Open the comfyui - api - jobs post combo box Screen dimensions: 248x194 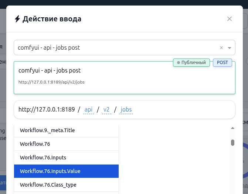click(x=125, y=47)
